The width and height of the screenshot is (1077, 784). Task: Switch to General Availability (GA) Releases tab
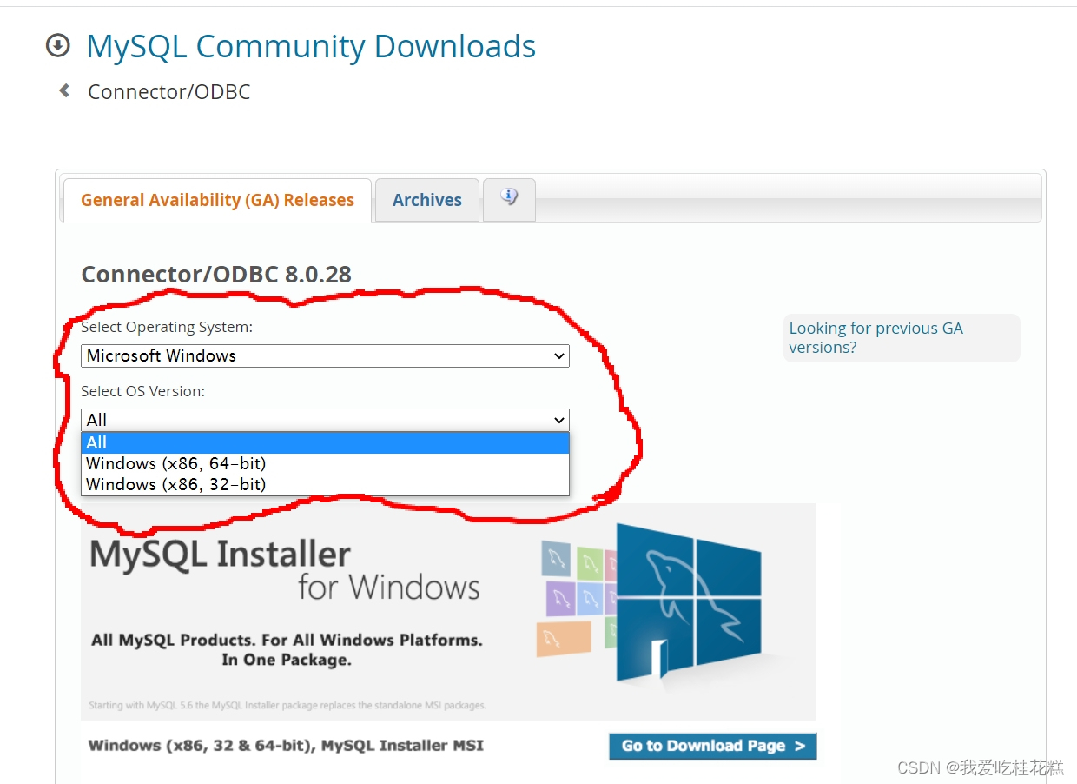pyautogui.click(x=217, y=200)
